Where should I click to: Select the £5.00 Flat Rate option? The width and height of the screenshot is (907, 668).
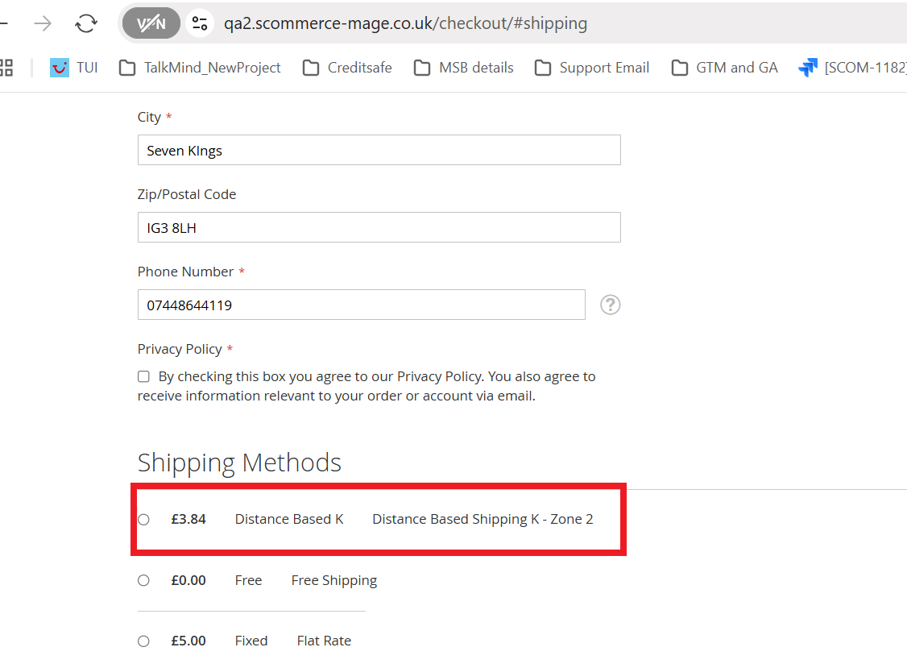[x=143, y=641]
